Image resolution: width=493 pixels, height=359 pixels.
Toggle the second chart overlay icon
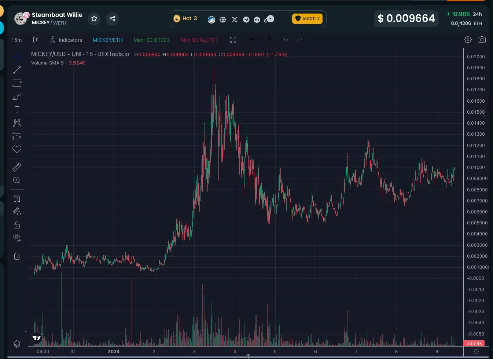point(269,39)
